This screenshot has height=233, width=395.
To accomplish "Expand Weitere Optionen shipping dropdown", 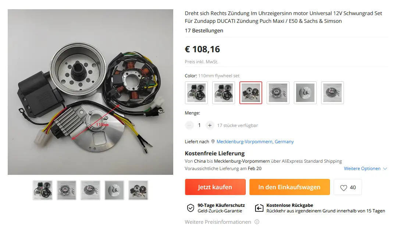I will tap(365, 169).
